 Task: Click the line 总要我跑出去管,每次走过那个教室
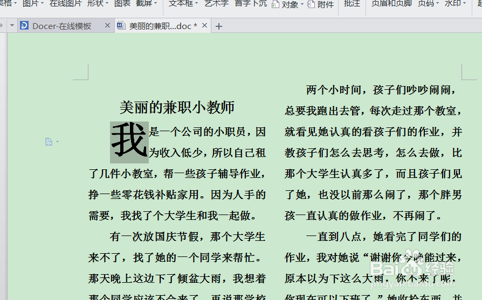[x=374, y=111]
